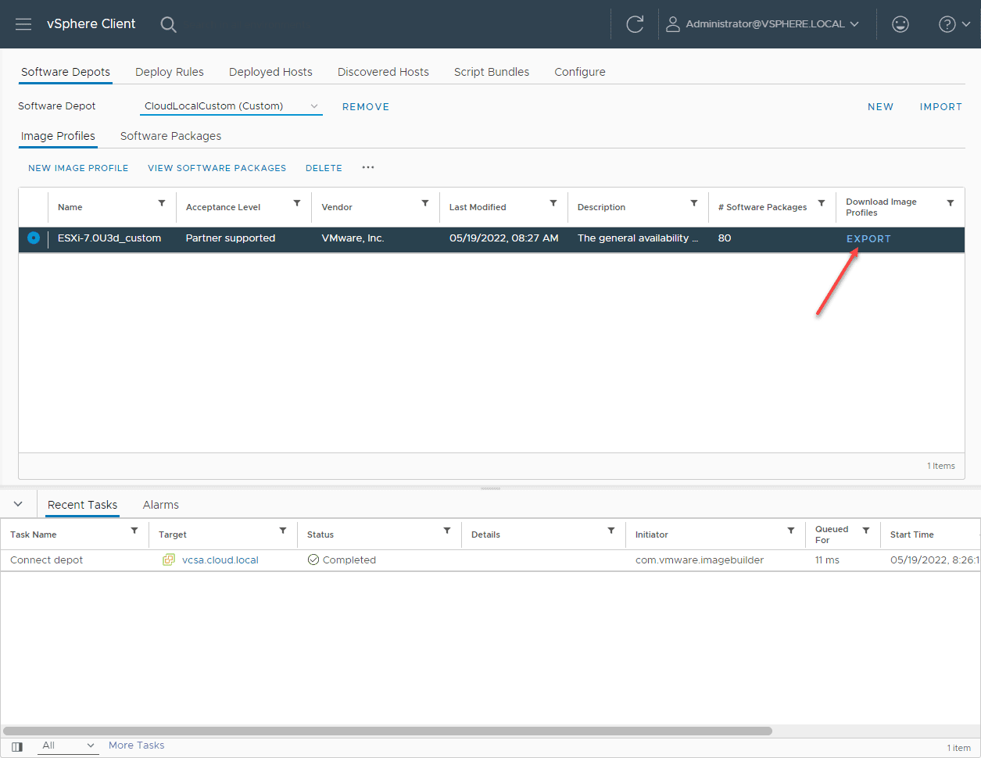Filter the Status column in tasks

447,531
